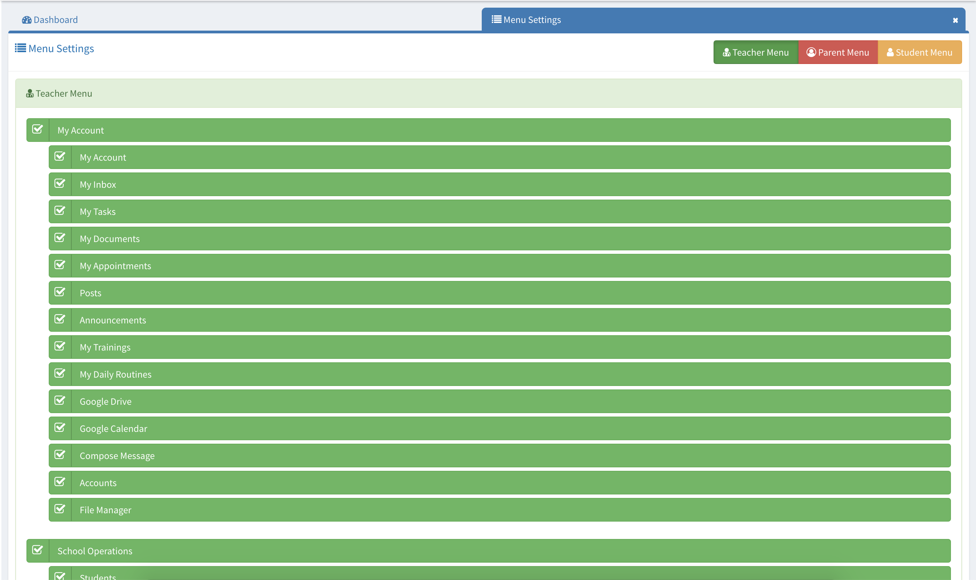The height and width of the screenshot is (580, 976).
Task: Open the Student Menu settings
Action: point(919,53)
